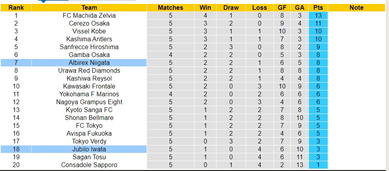Select the Matches column header
Image resolution: width=389 pixels, height=171 pixels.
(171, 7)
